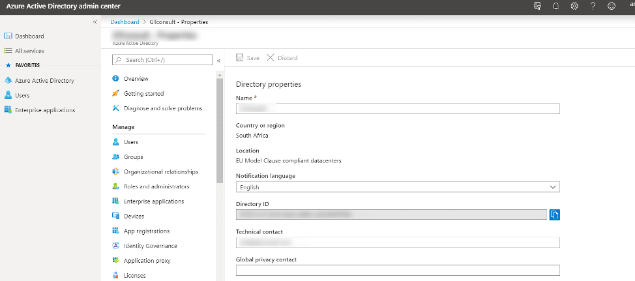The image size is (635, 281).
Task: Open Getting started in the resource menu
Action: coord(144,93)
